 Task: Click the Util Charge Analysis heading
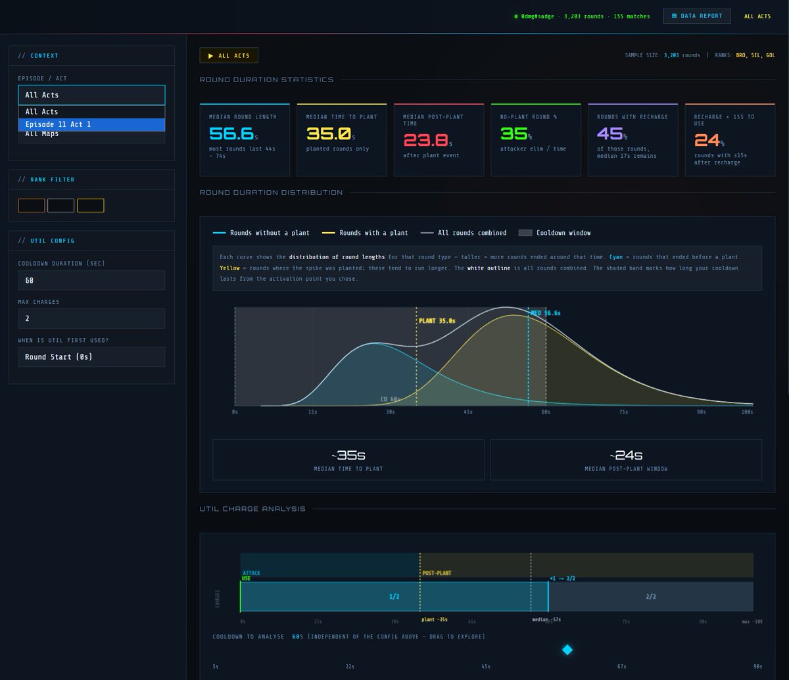coord(252,509)
